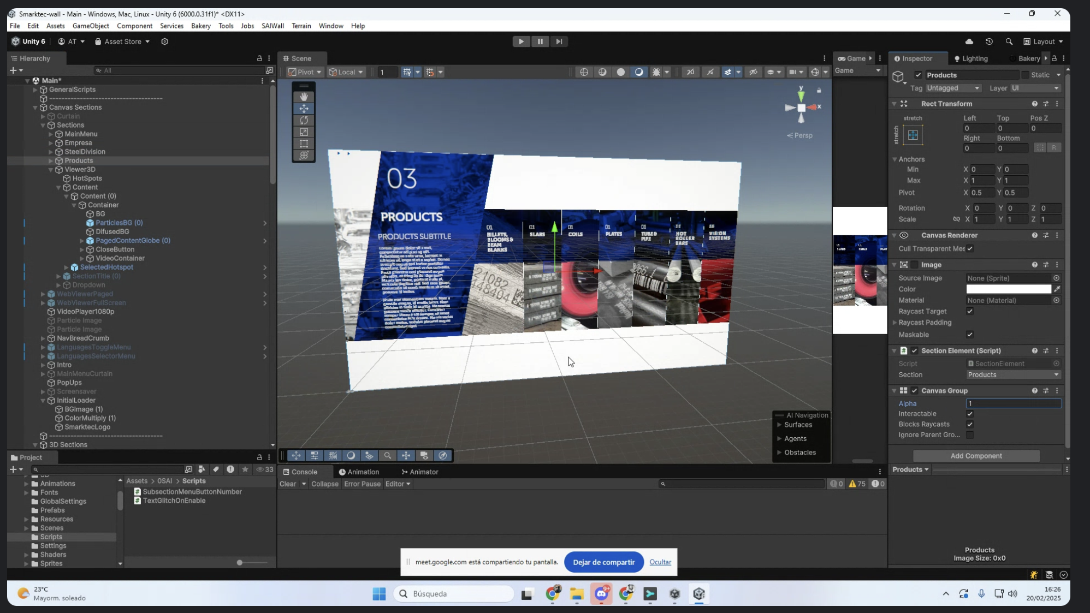Viewport: 1090px width, 613px height.
Task: Toggle Cull Transparent Mesh checkbox
Action: coord(970,249)
